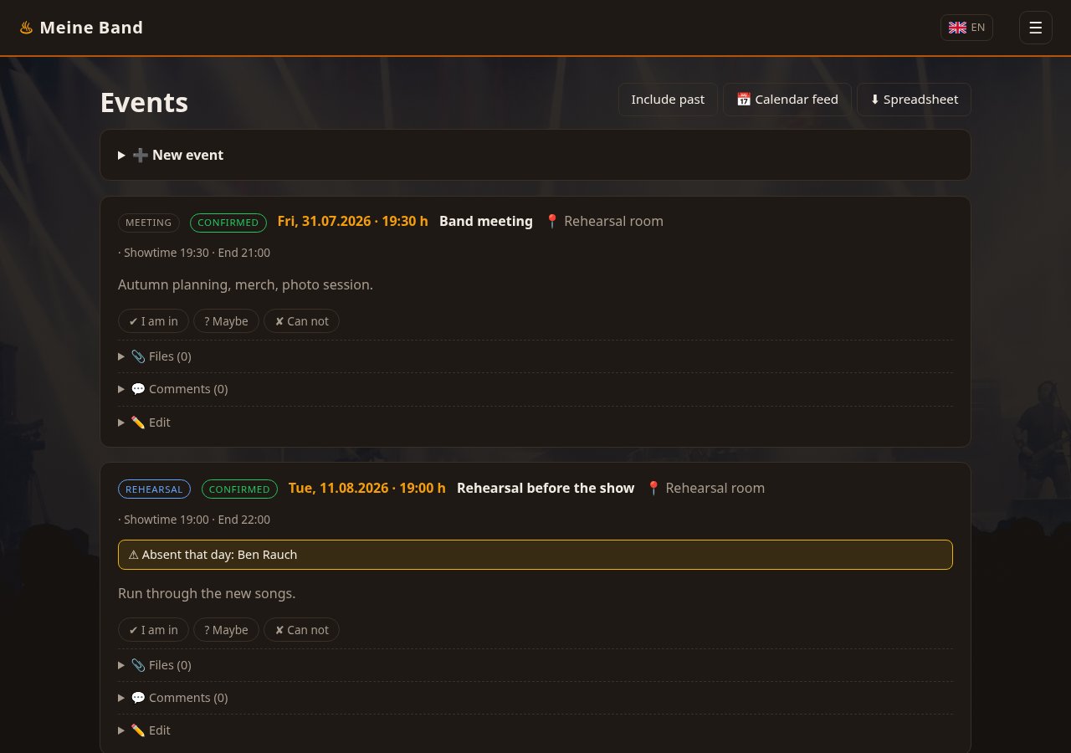Image resolution: width=1071 pixels, height=753 pixels.
Task: Open the EN language selector
Action: pos(966,28)
